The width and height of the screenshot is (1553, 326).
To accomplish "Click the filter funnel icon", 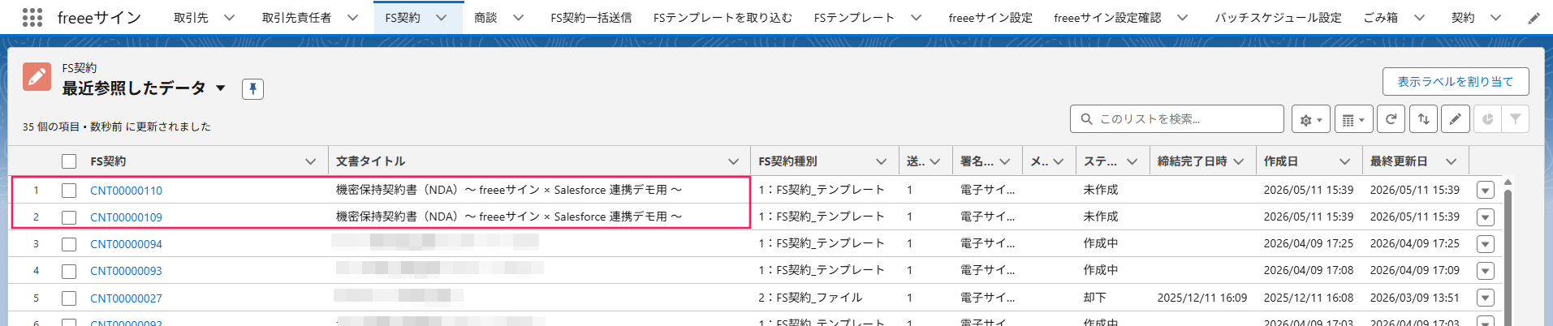I will 1515,119.
